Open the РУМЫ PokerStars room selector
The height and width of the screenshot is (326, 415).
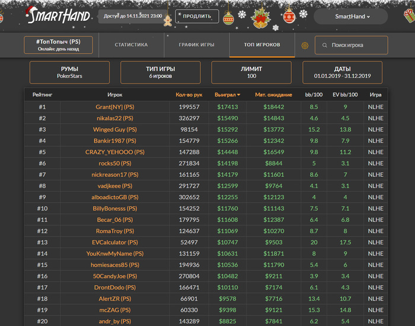click(69, 72)
